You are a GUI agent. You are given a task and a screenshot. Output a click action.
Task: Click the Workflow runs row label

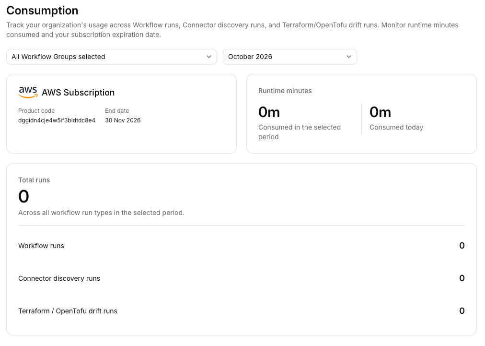[x=41, y=246]
